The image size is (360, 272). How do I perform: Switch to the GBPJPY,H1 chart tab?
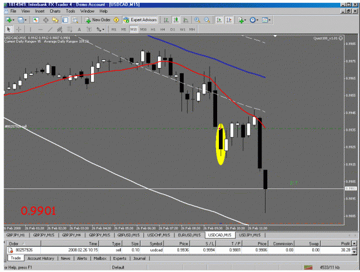(16, 235)
